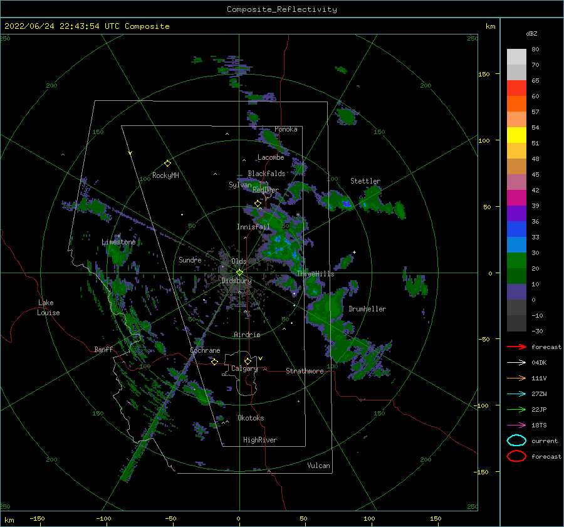
Task: Click the Ponoka city label
Action: click(286, 129)
